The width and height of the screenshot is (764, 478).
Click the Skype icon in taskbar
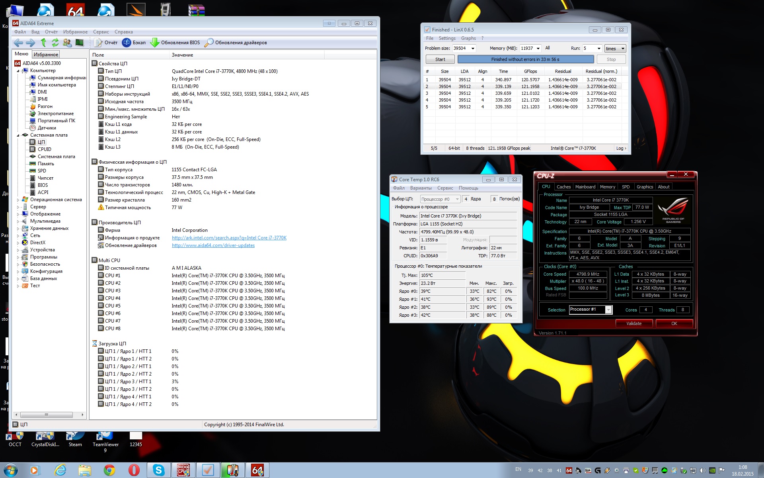coord(158,470)
